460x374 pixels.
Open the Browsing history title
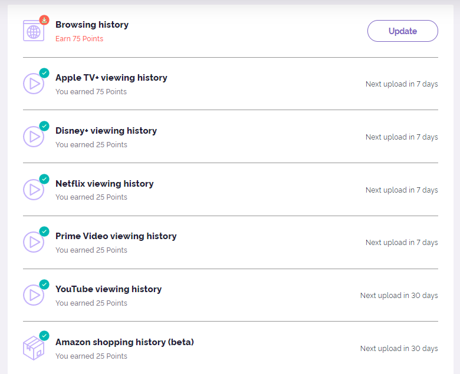pos(92,25)
